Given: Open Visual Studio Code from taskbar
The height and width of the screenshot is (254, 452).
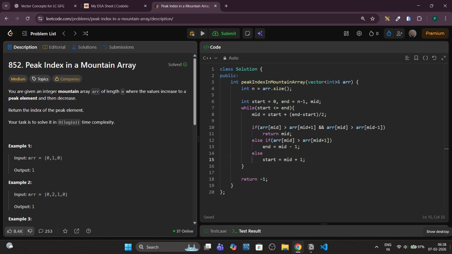Looking at the screenshot, I should [x=323, y=247].
